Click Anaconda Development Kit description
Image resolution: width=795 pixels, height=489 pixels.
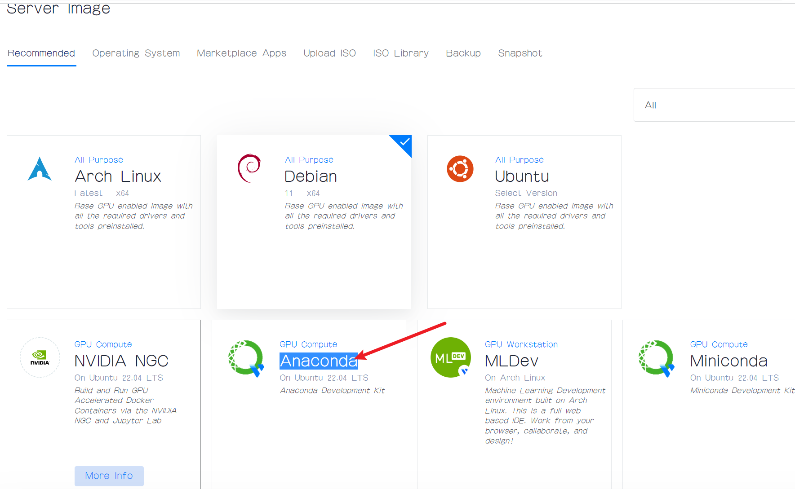coord(333,391)
